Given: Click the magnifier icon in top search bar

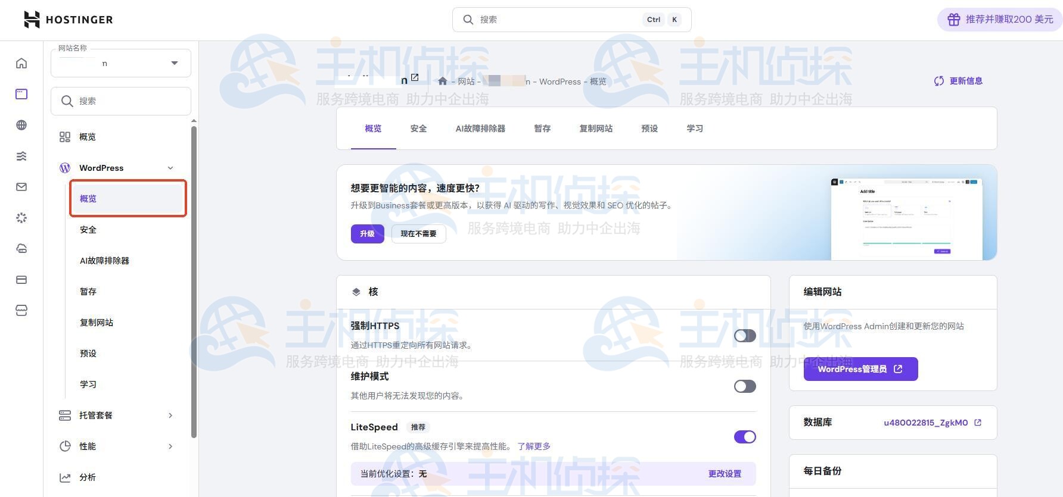Looking at the screenshot, I should point(468,20).
